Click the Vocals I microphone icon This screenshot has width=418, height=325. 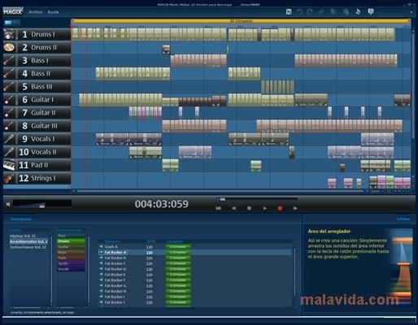click(9, 139)
